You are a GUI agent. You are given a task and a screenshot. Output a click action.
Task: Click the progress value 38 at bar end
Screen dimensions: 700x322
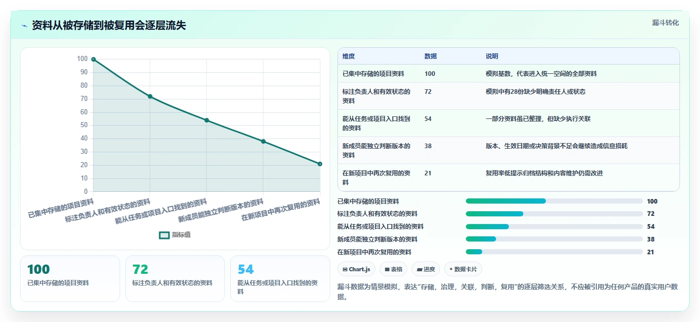[651, 239]
